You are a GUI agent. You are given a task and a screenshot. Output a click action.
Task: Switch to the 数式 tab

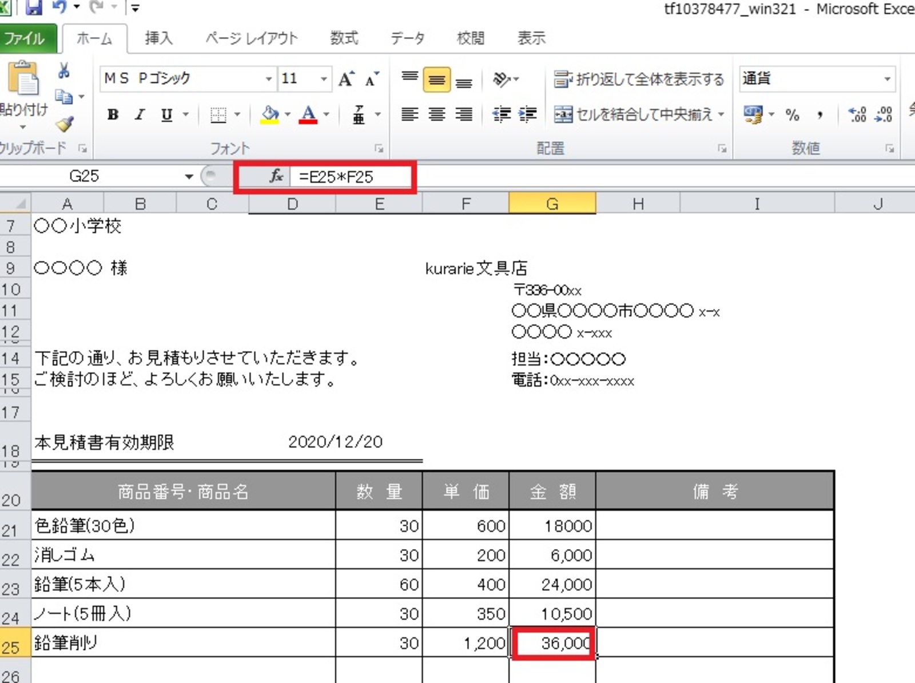pos(344,38)
